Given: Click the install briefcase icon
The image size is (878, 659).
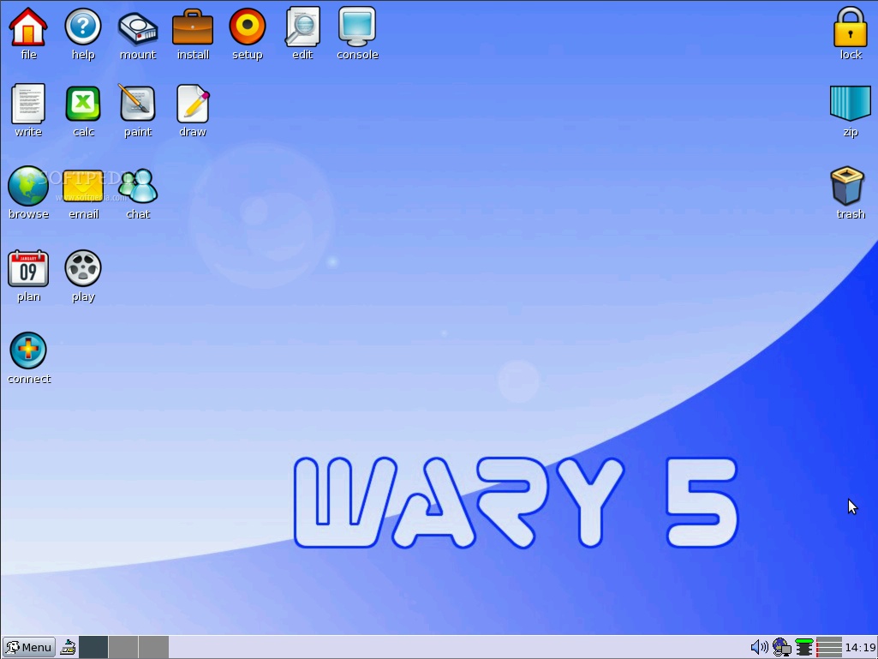Looking at the screenshot, I should click(x=193, y=27).
